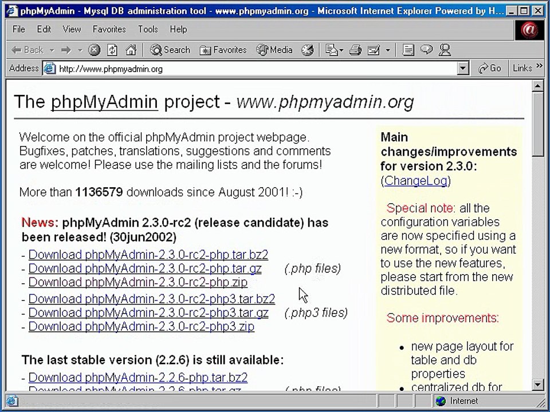This screenshot has height=412, width=550.
Task: Open the Edit menu
Action: click(x=44, y=29)
